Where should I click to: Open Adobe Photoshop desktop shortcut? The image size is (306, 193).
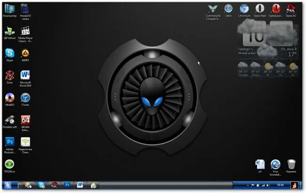tap(9, 145)
